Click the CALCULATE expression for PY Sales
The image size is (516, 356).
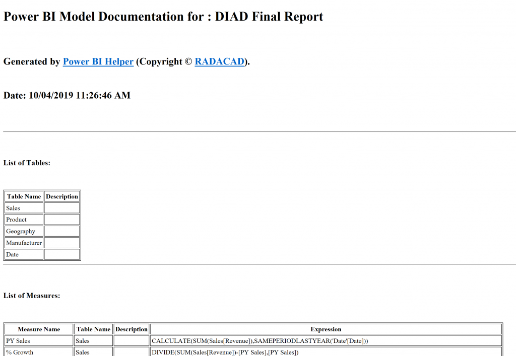[260, 341]
